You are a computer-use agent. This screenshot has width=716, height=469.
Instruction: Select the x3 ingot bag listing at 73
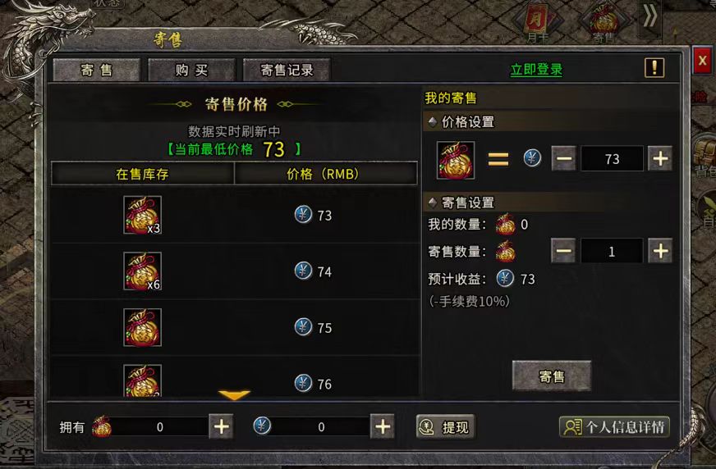click(x=234, y=215)
